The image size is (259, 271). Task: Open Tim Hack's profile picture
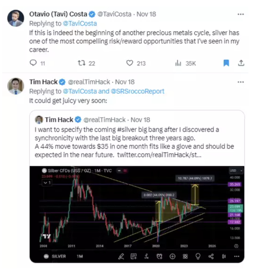pyautogui.click(x=16, y=86)
